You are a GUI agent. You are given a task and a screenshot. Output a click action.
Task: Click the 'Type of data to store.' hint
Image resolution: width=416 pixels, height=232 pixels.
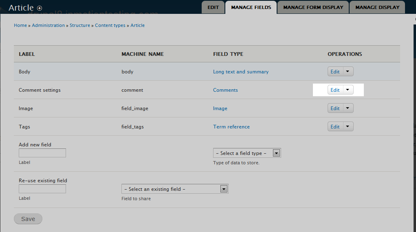coord(236,163)
